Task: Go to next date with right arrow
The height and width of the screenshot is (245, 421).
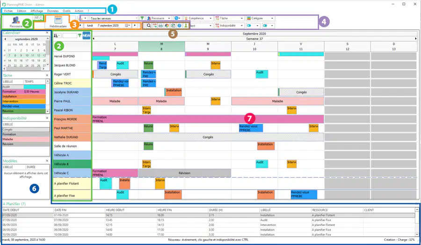Action: 135,26
